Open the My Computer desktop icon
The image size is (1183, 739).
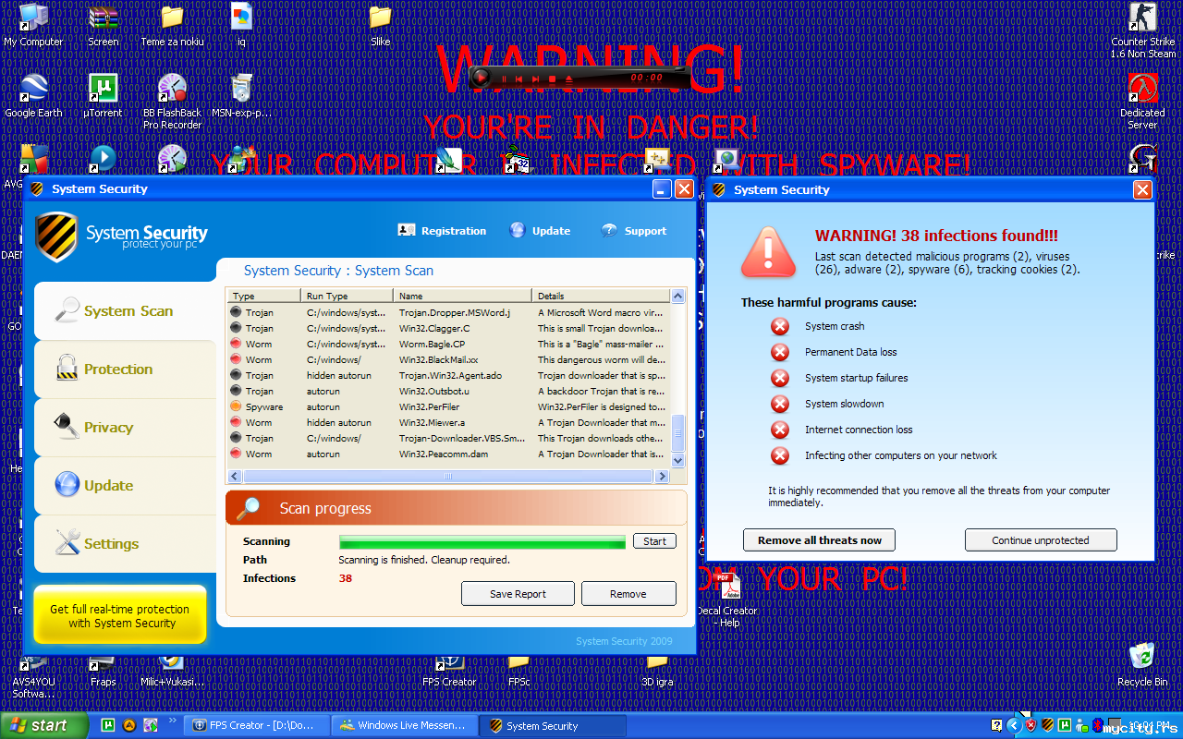(33, 25)
